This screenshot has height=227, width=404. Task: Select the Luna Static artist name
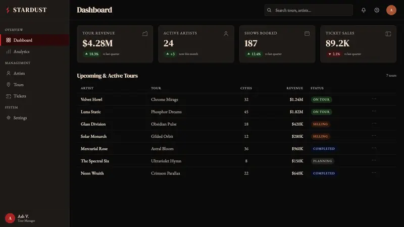91,111
